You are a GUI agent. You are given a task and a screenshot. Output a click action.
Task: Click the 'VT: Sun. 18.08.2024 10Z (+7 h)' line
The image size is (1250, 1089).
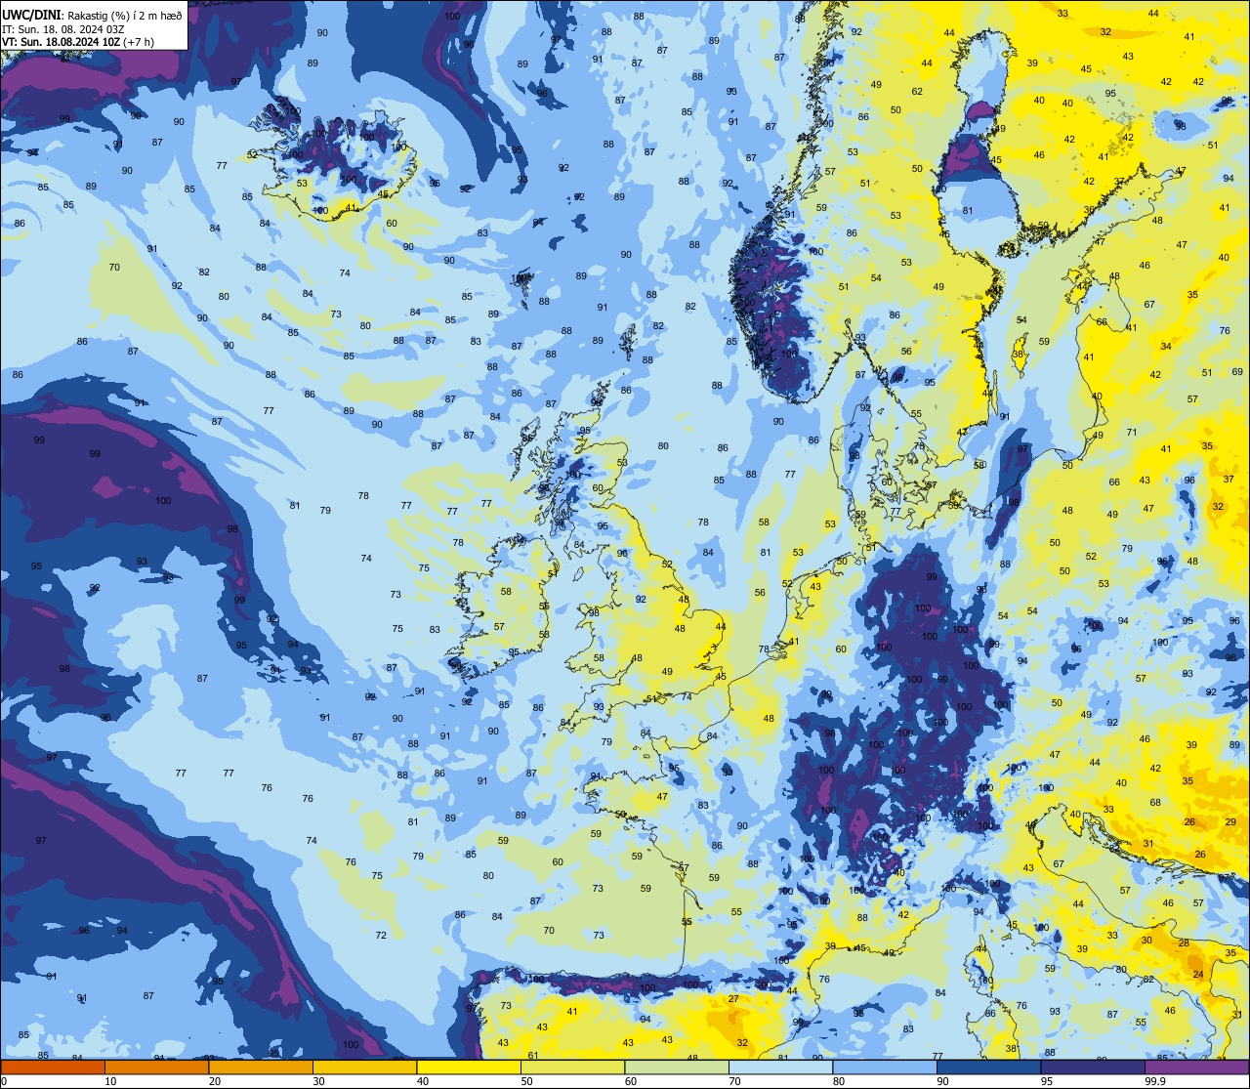click(77, 42)
